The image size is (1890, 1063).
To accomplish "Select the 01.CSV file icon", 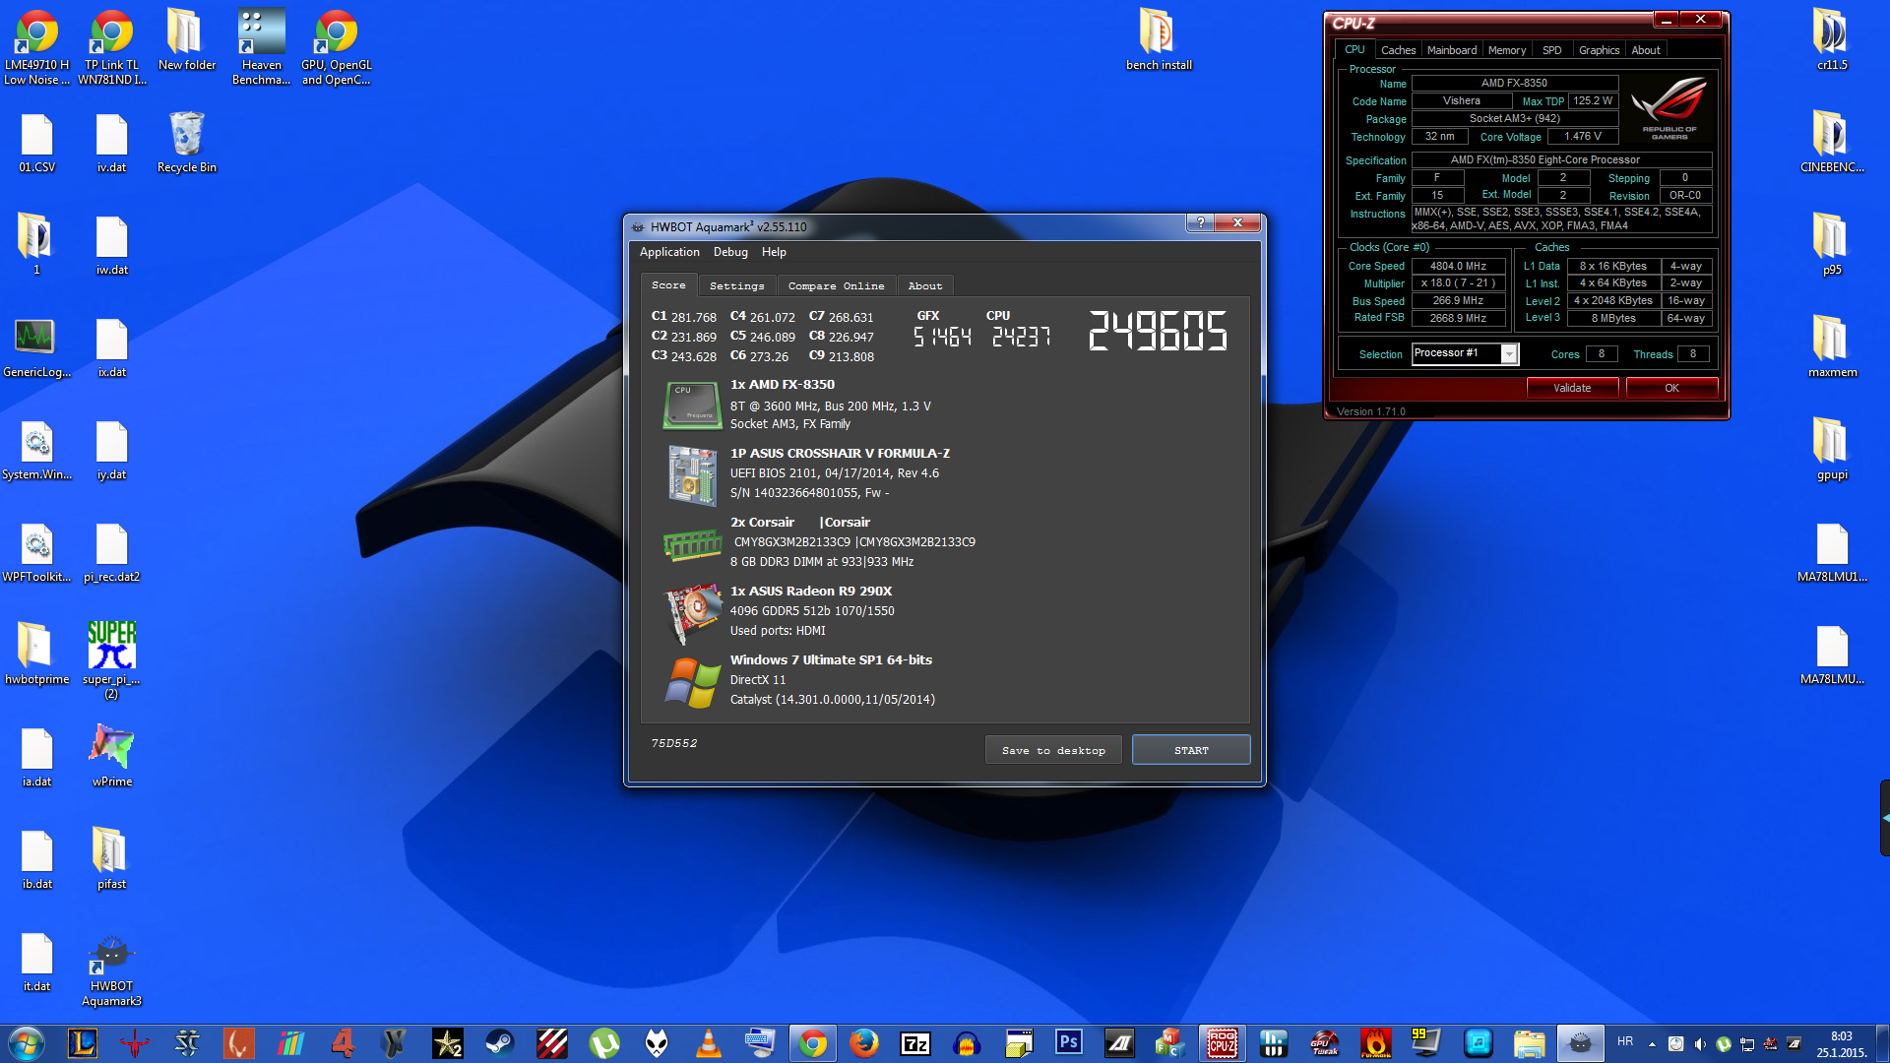I will pos(36,143).
